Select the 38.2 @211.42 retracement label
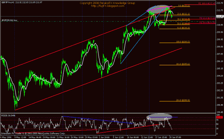The height and width of the screenshot is (139, 224). (x=184, y=19)
